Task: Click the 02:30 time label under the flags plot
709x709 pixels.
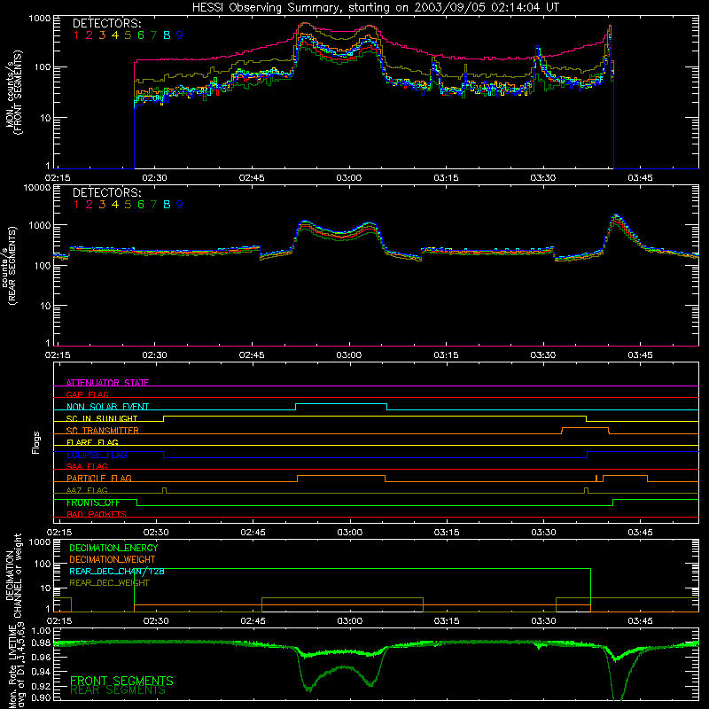Action: pos(156,533)
